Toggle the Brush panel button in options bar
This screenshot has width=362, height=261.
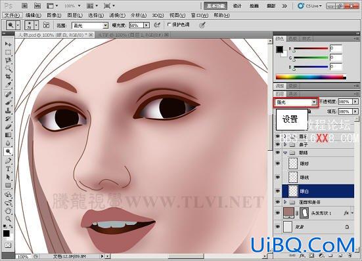(x=47, y=25)
